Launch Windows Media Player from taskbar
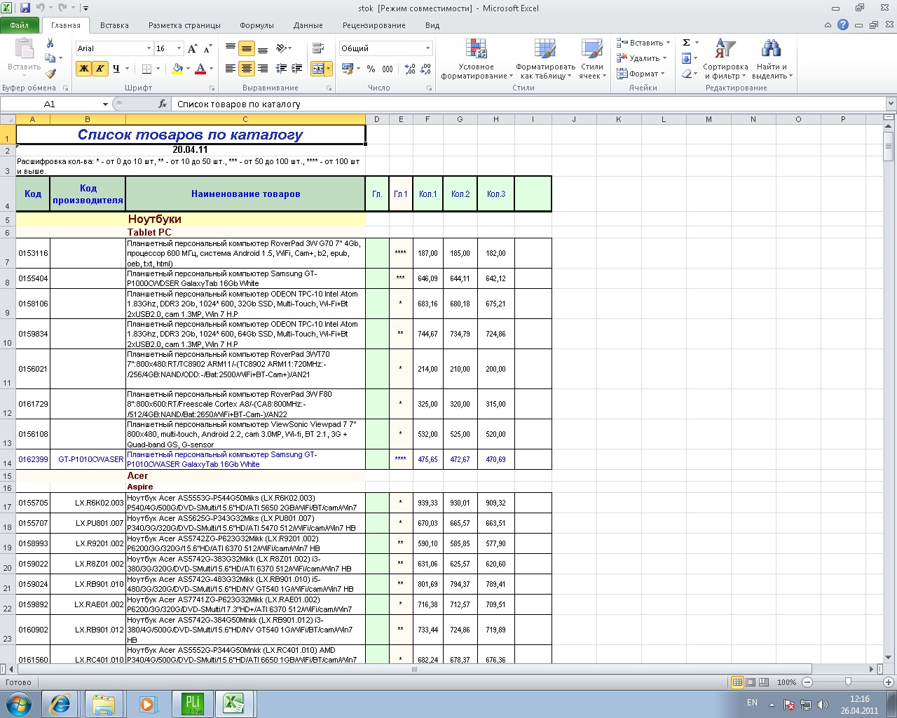Screen dimensions: 897x718 [x=147, y=703]
